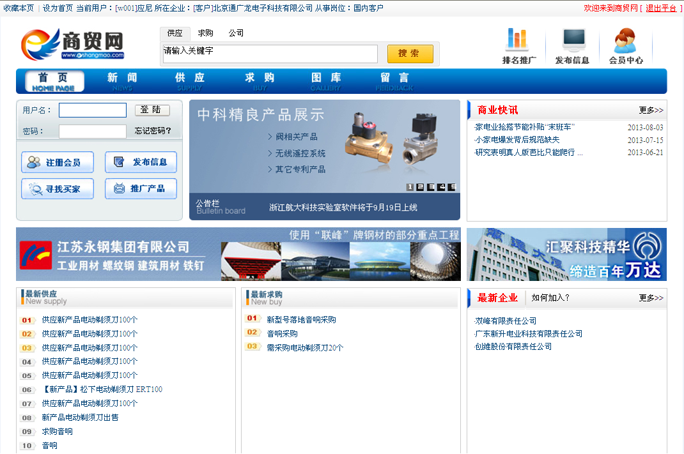The image size is (684, 454).
Task: Click 如何加入? link
Action: [x=550, y=298]
